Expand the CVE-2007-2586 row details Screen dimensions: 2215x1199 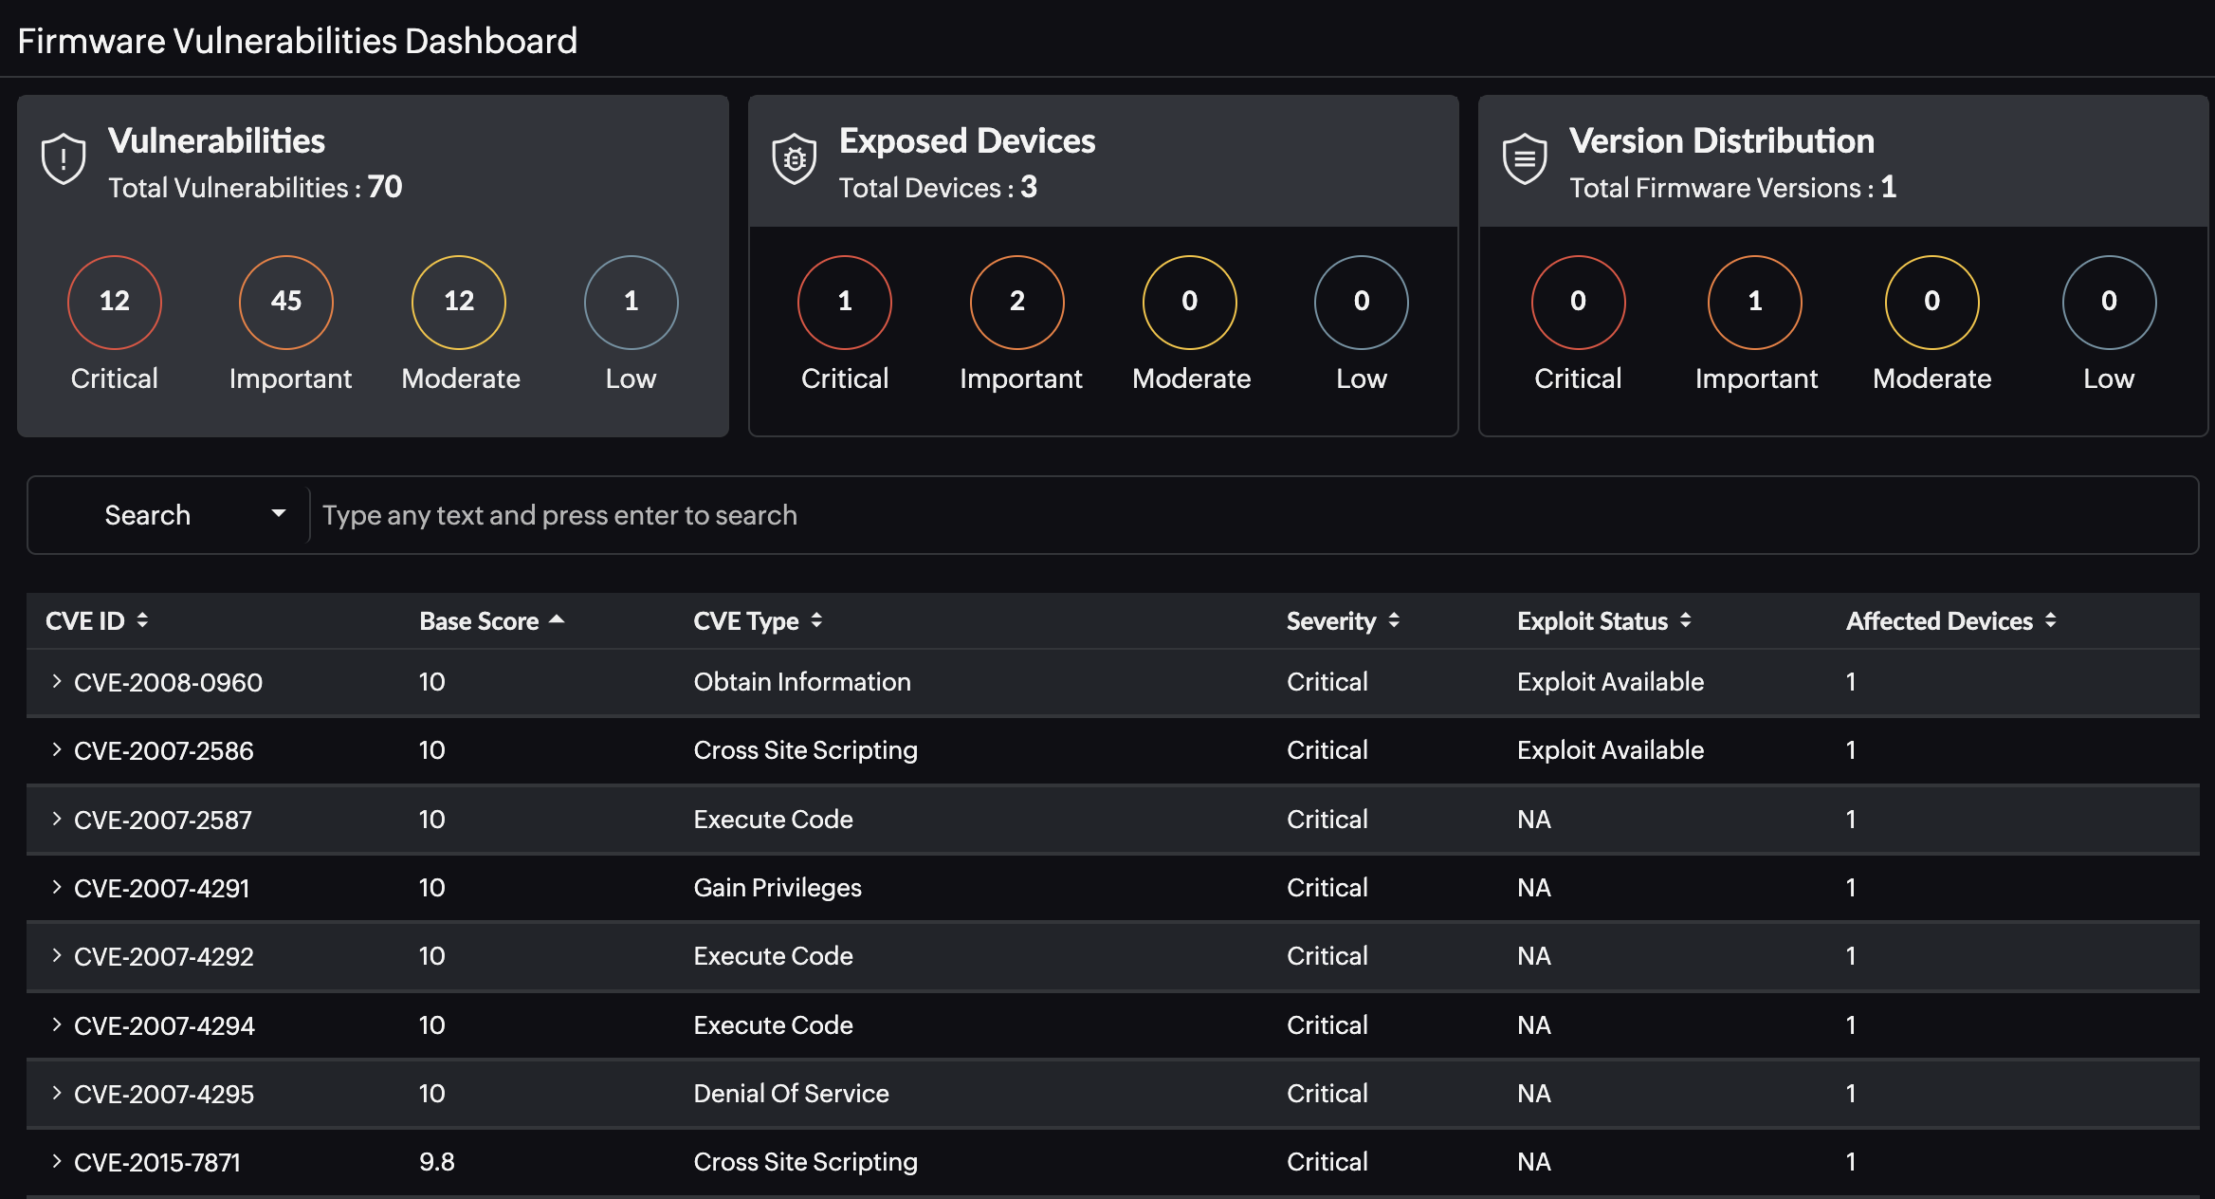pyautogui.click(x=53, y=750)
